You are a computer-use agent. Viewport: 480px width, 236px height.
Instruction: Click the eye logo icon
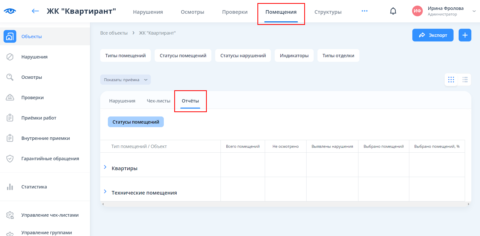10,11
